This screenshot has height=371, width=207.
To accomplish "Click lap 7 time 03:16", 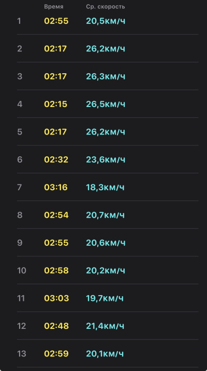I will (x=56, y=187).
